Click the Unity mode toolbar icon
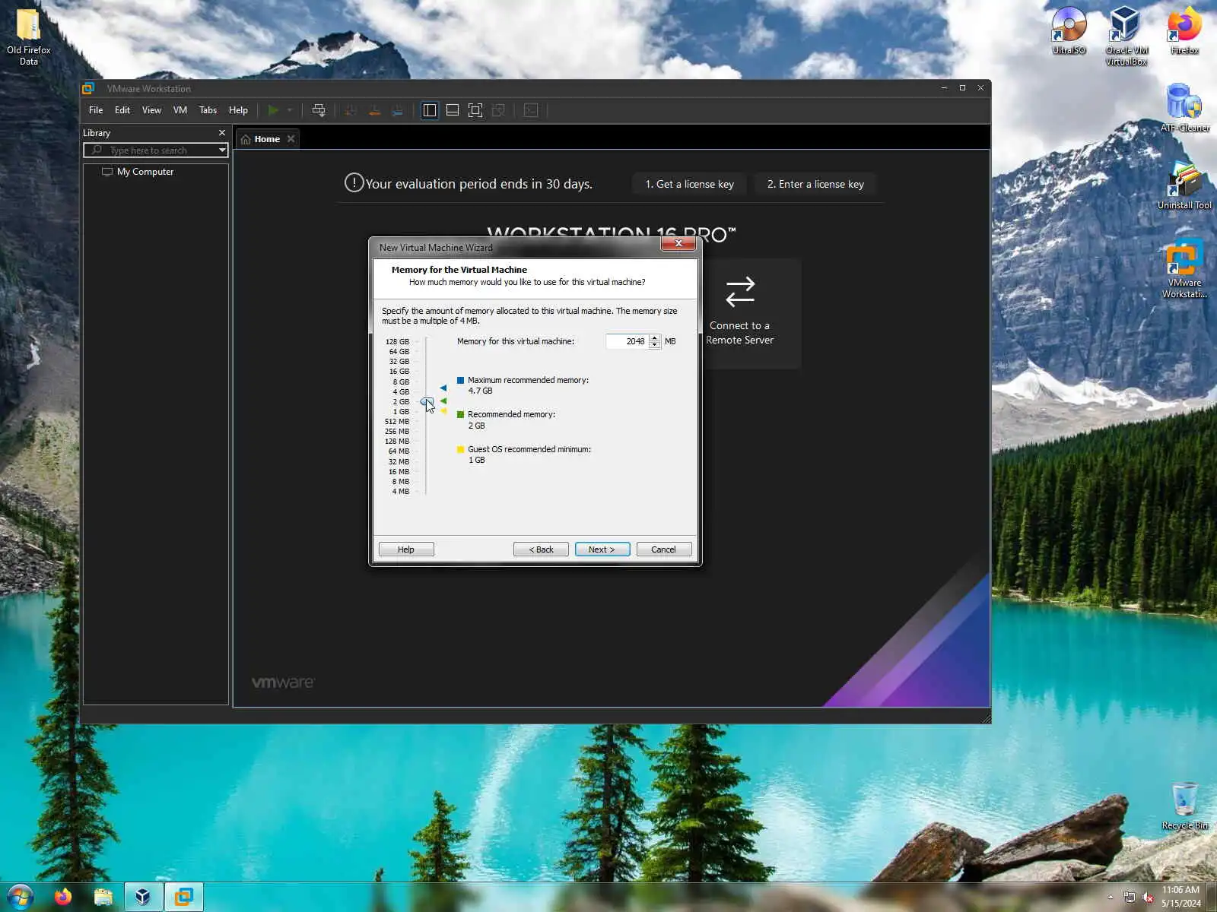This screenshot has width=1217, height=912. 499,110
